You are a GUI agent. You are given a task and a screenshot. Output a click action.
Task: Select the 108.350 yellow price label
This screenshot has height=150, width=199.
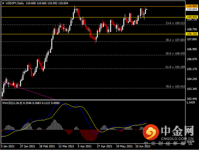[x=192, y=34]
